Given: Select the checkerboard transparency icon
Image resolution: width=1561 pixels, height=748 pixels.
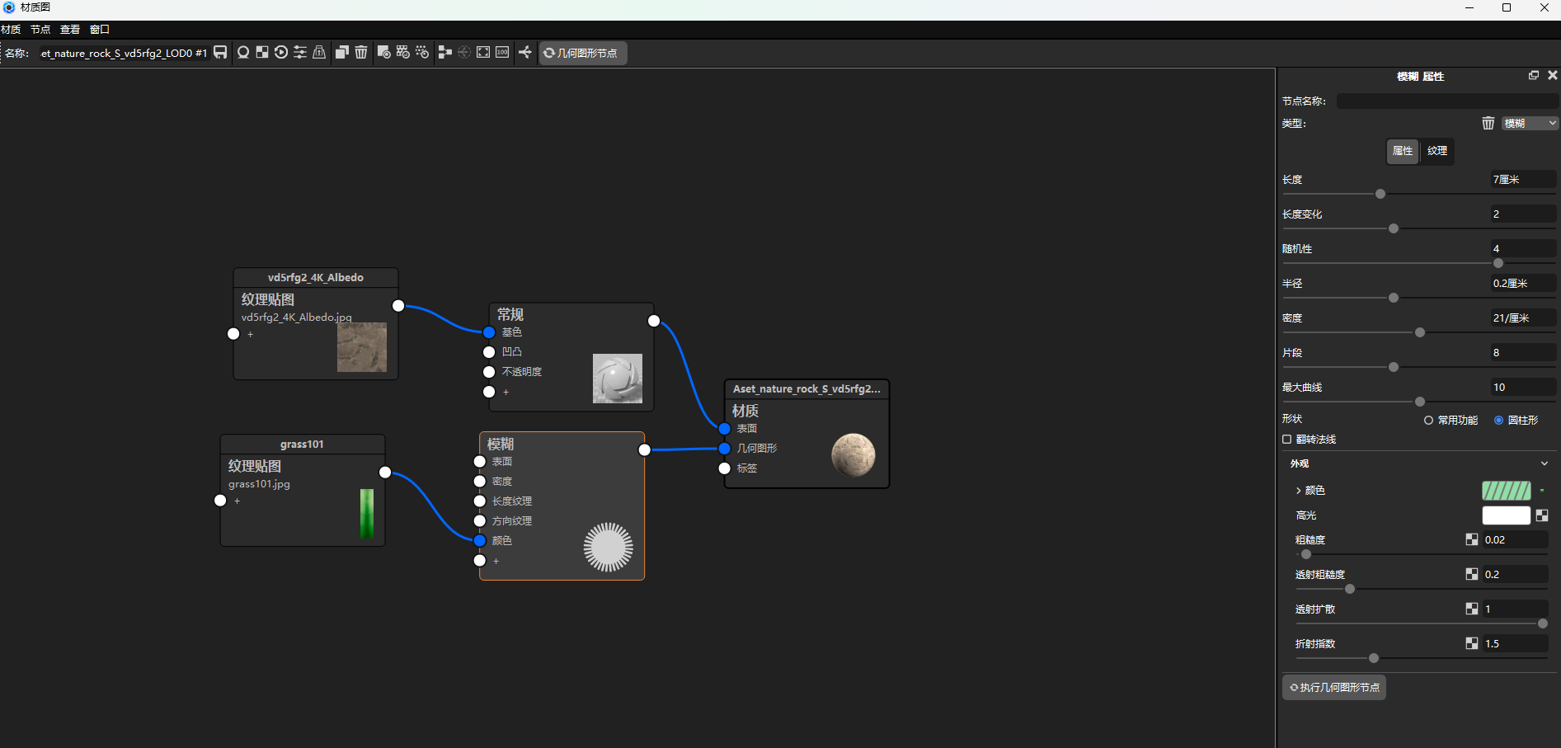Looking at the screenshot, I should (x=261, y=52).
